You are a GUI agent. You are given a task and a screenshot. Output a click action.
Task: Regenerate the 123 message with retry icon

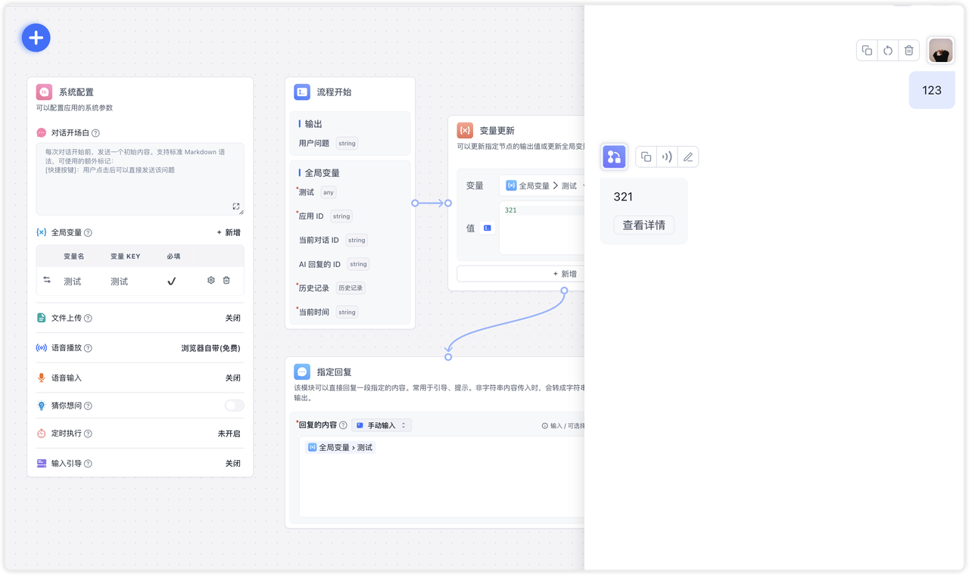point(888,51)
